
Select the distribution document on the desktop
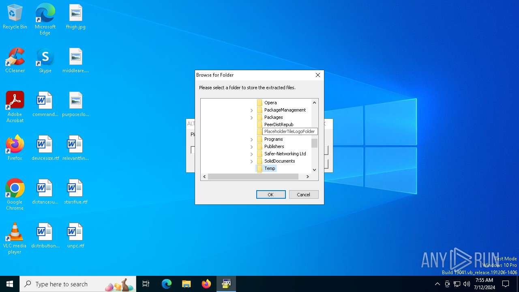point(45,236)
